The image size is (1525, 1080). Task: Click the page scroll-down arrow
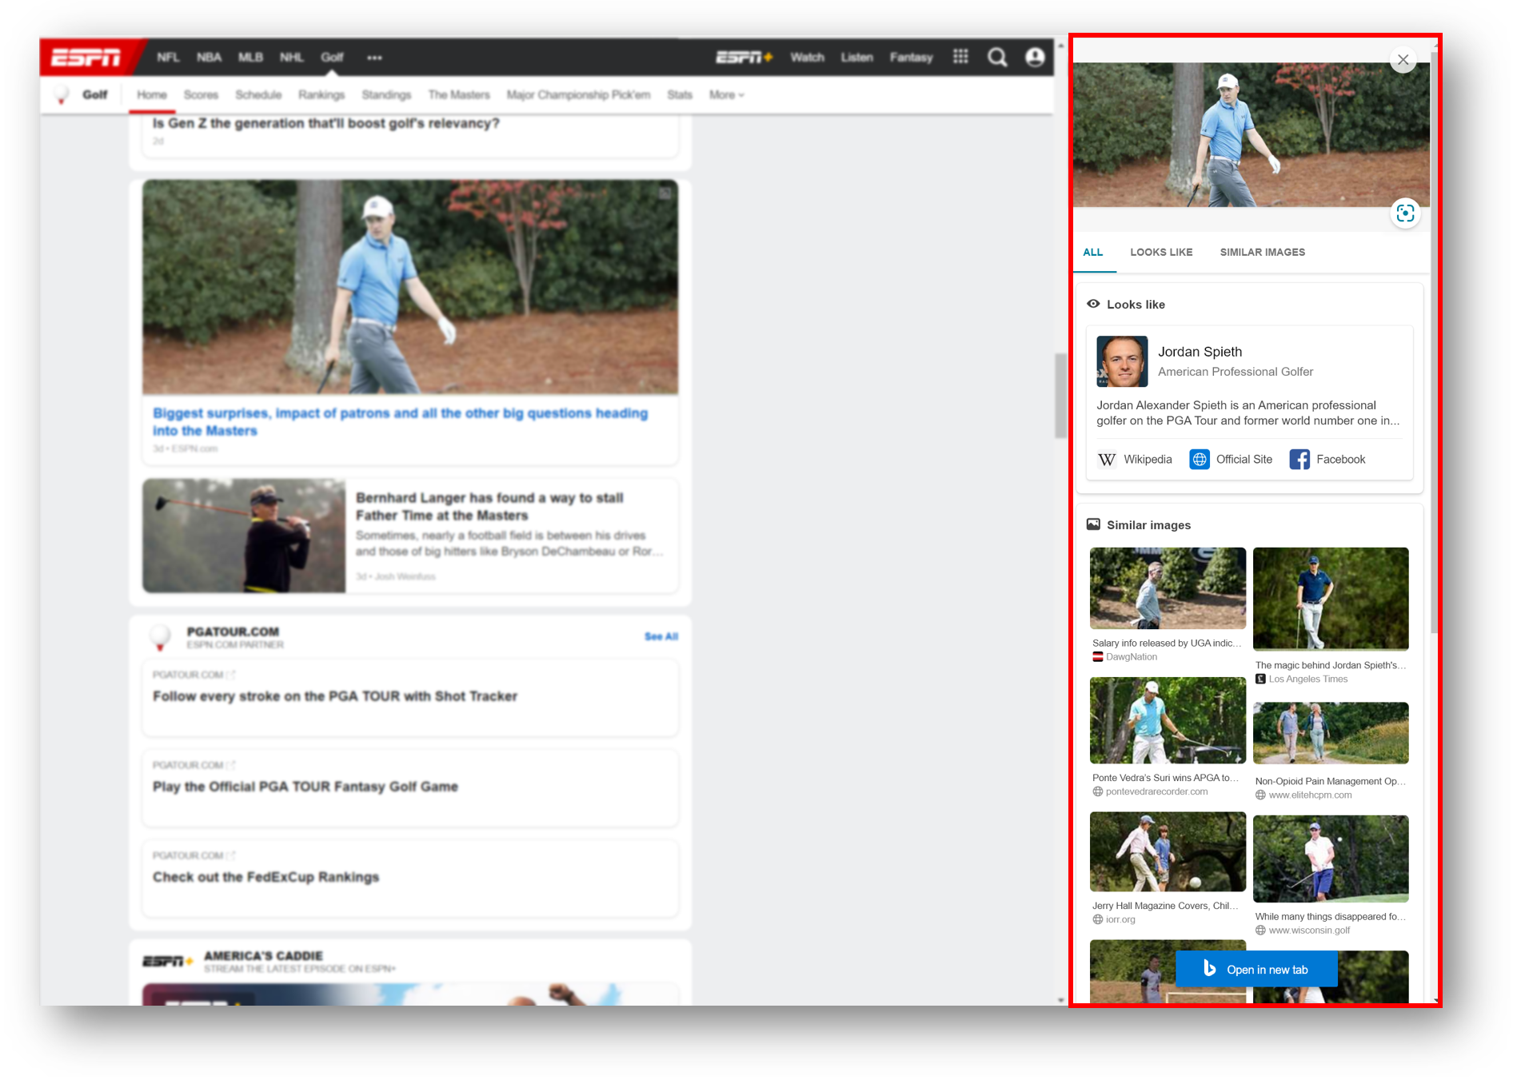pos(1060,999)
